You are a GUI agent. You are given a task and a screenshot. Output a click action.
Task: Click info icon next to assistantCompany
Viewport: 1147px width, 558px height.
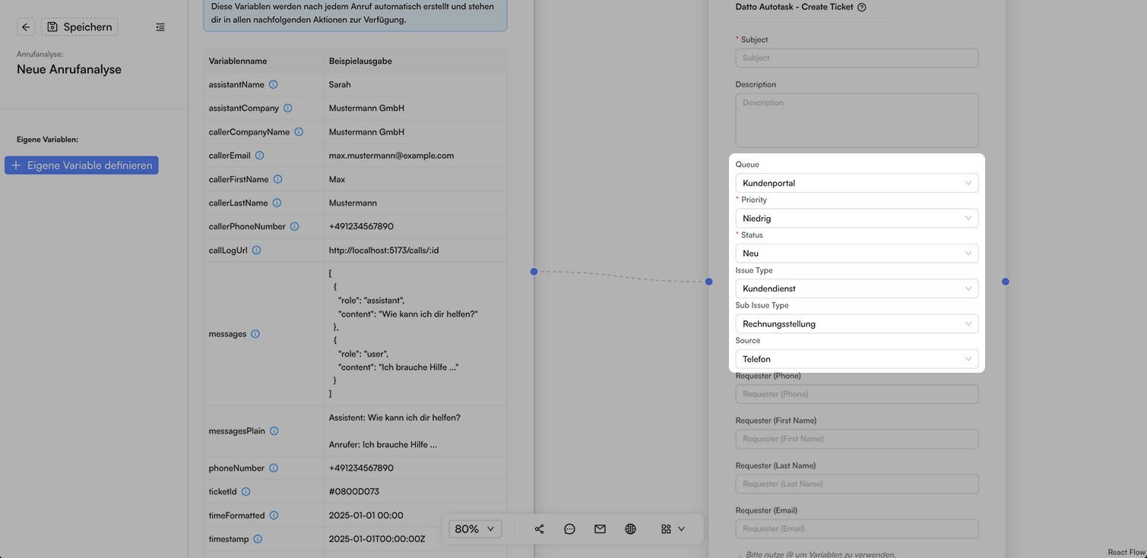[288, 108]
